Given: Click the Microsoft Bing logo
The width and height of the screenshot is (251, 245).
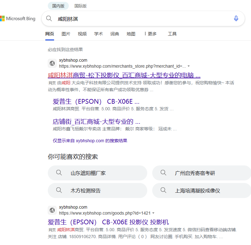Looking at the screenshot, I should 18,19.
